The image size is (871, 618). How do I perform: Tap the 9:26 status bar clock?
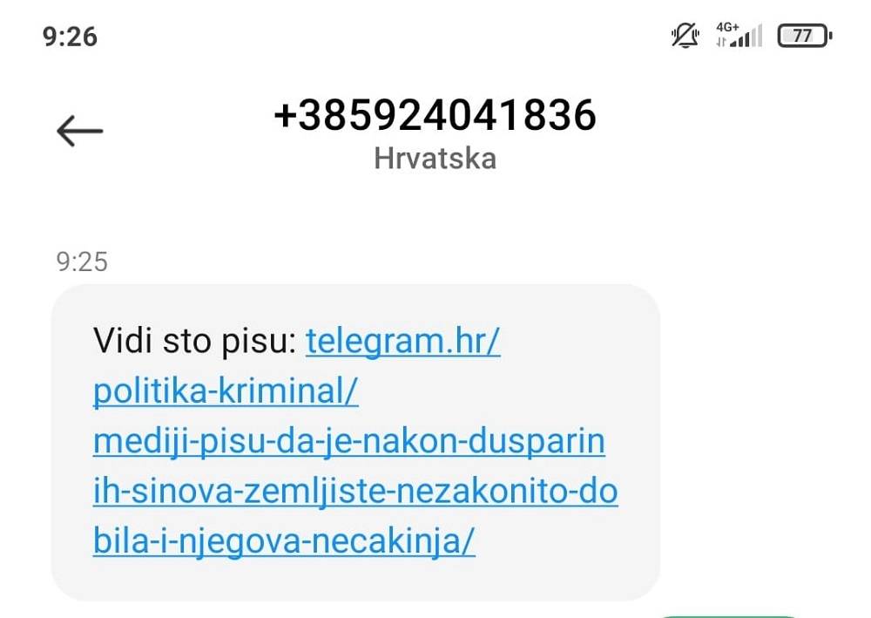click(70, 37)
